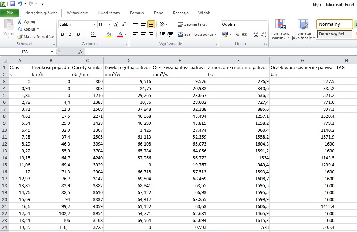Switch to the Wstawianie tab
The image size is (357, 232).
(x=77, y=13)
